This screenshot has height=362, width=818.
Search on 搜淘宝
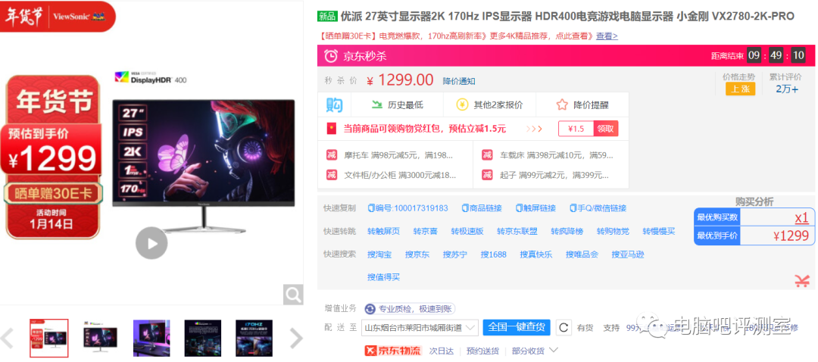point(379,254)
